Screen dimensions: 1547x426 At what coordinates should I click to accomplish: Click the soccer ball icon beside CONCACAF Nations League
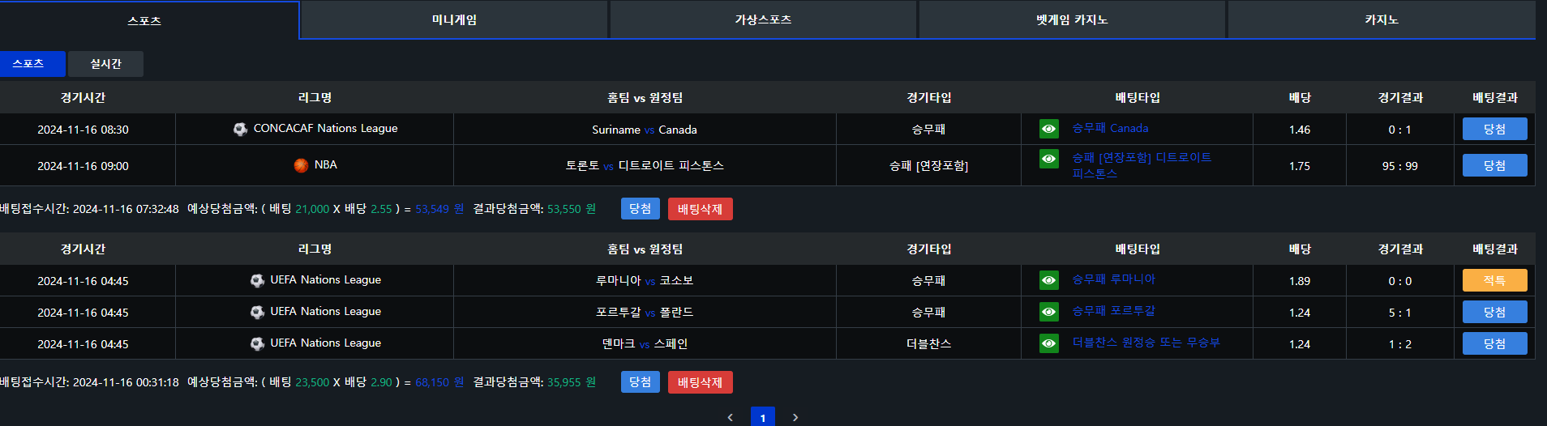240,129
